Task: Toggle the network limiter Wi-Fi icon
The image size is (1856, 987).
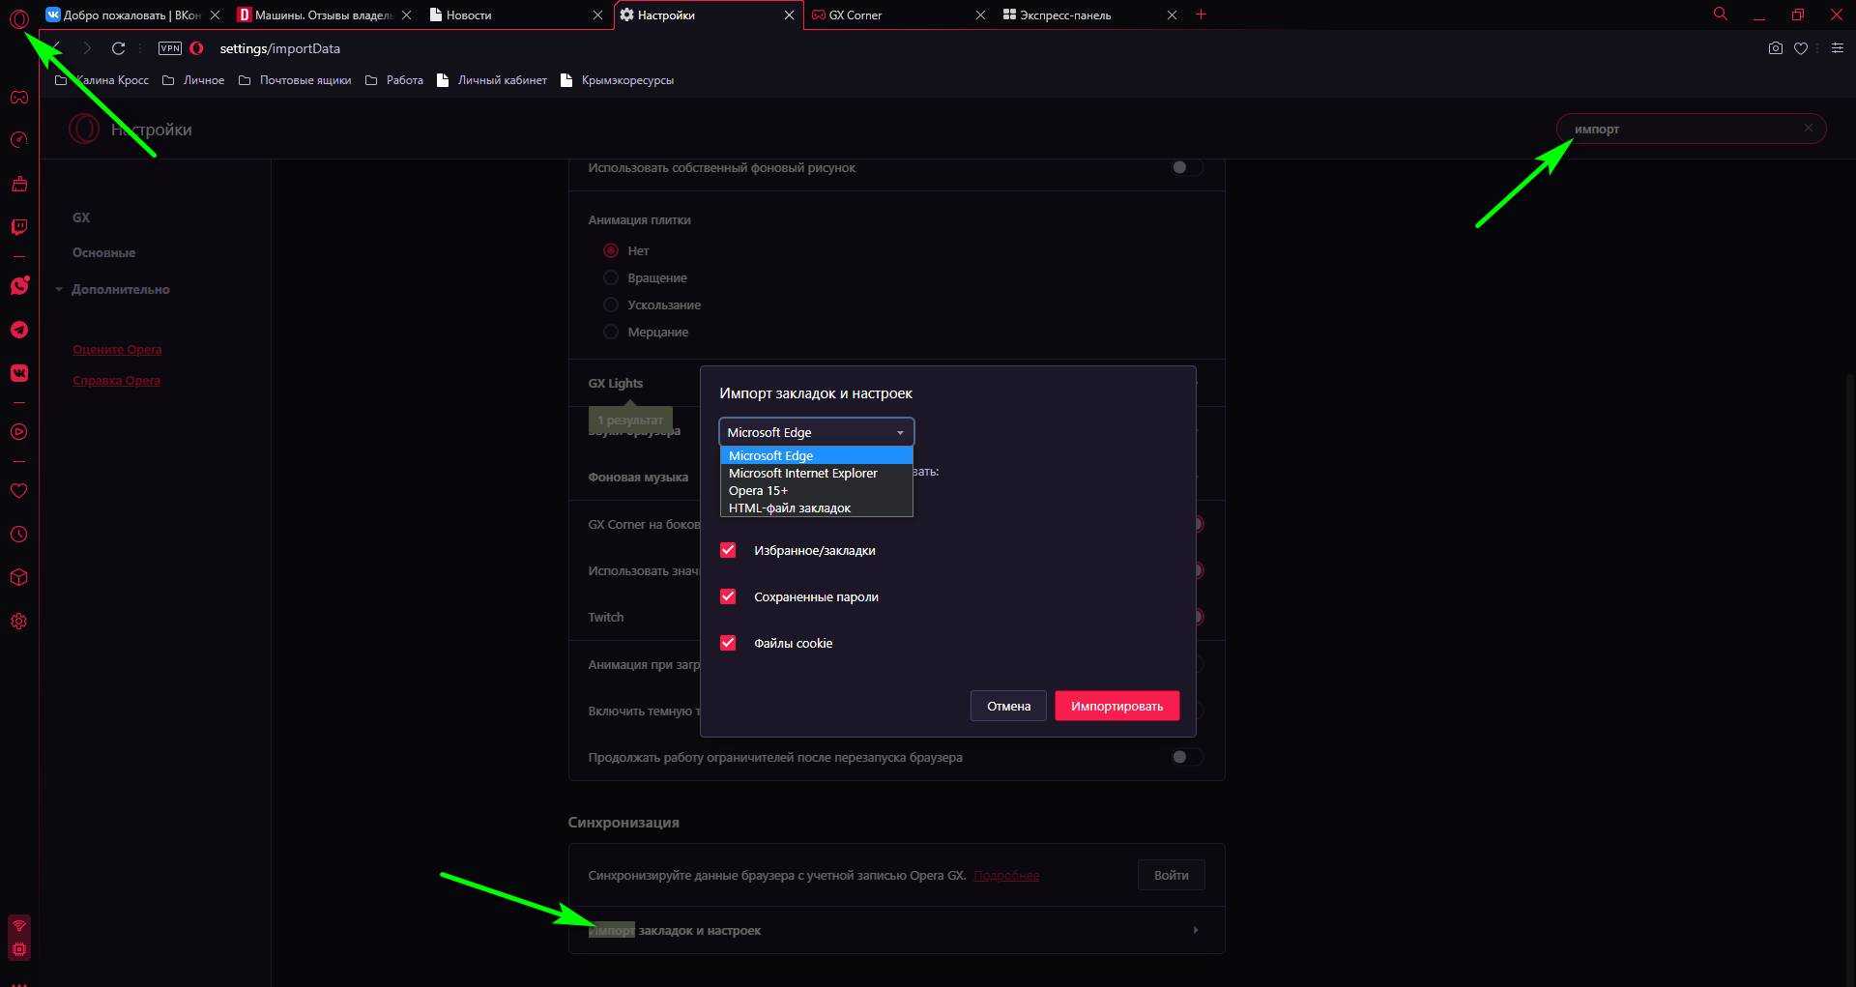Action: point(19,926)
